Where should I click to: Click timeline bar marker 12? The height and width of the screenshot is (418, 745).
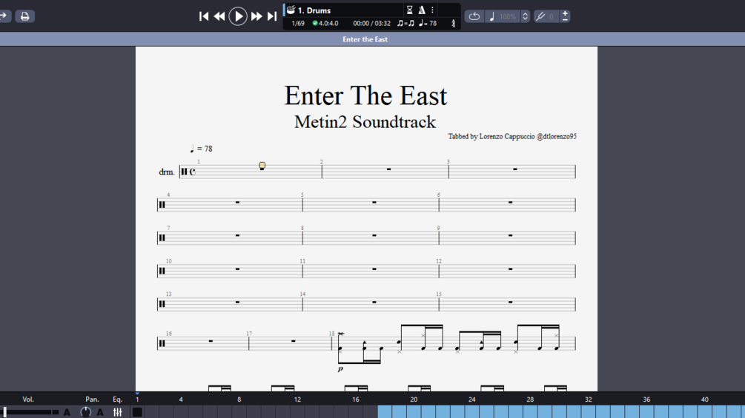coord(297,400)
